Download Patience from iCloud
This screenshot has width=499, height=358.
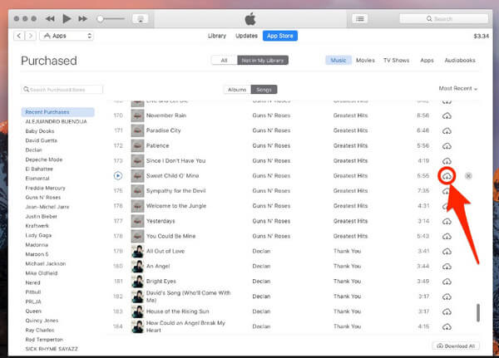tap(447, 146)
